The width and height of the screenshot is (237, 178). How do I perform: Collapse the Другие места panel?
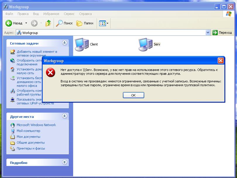pyautogui.click(x=65, y=116)
